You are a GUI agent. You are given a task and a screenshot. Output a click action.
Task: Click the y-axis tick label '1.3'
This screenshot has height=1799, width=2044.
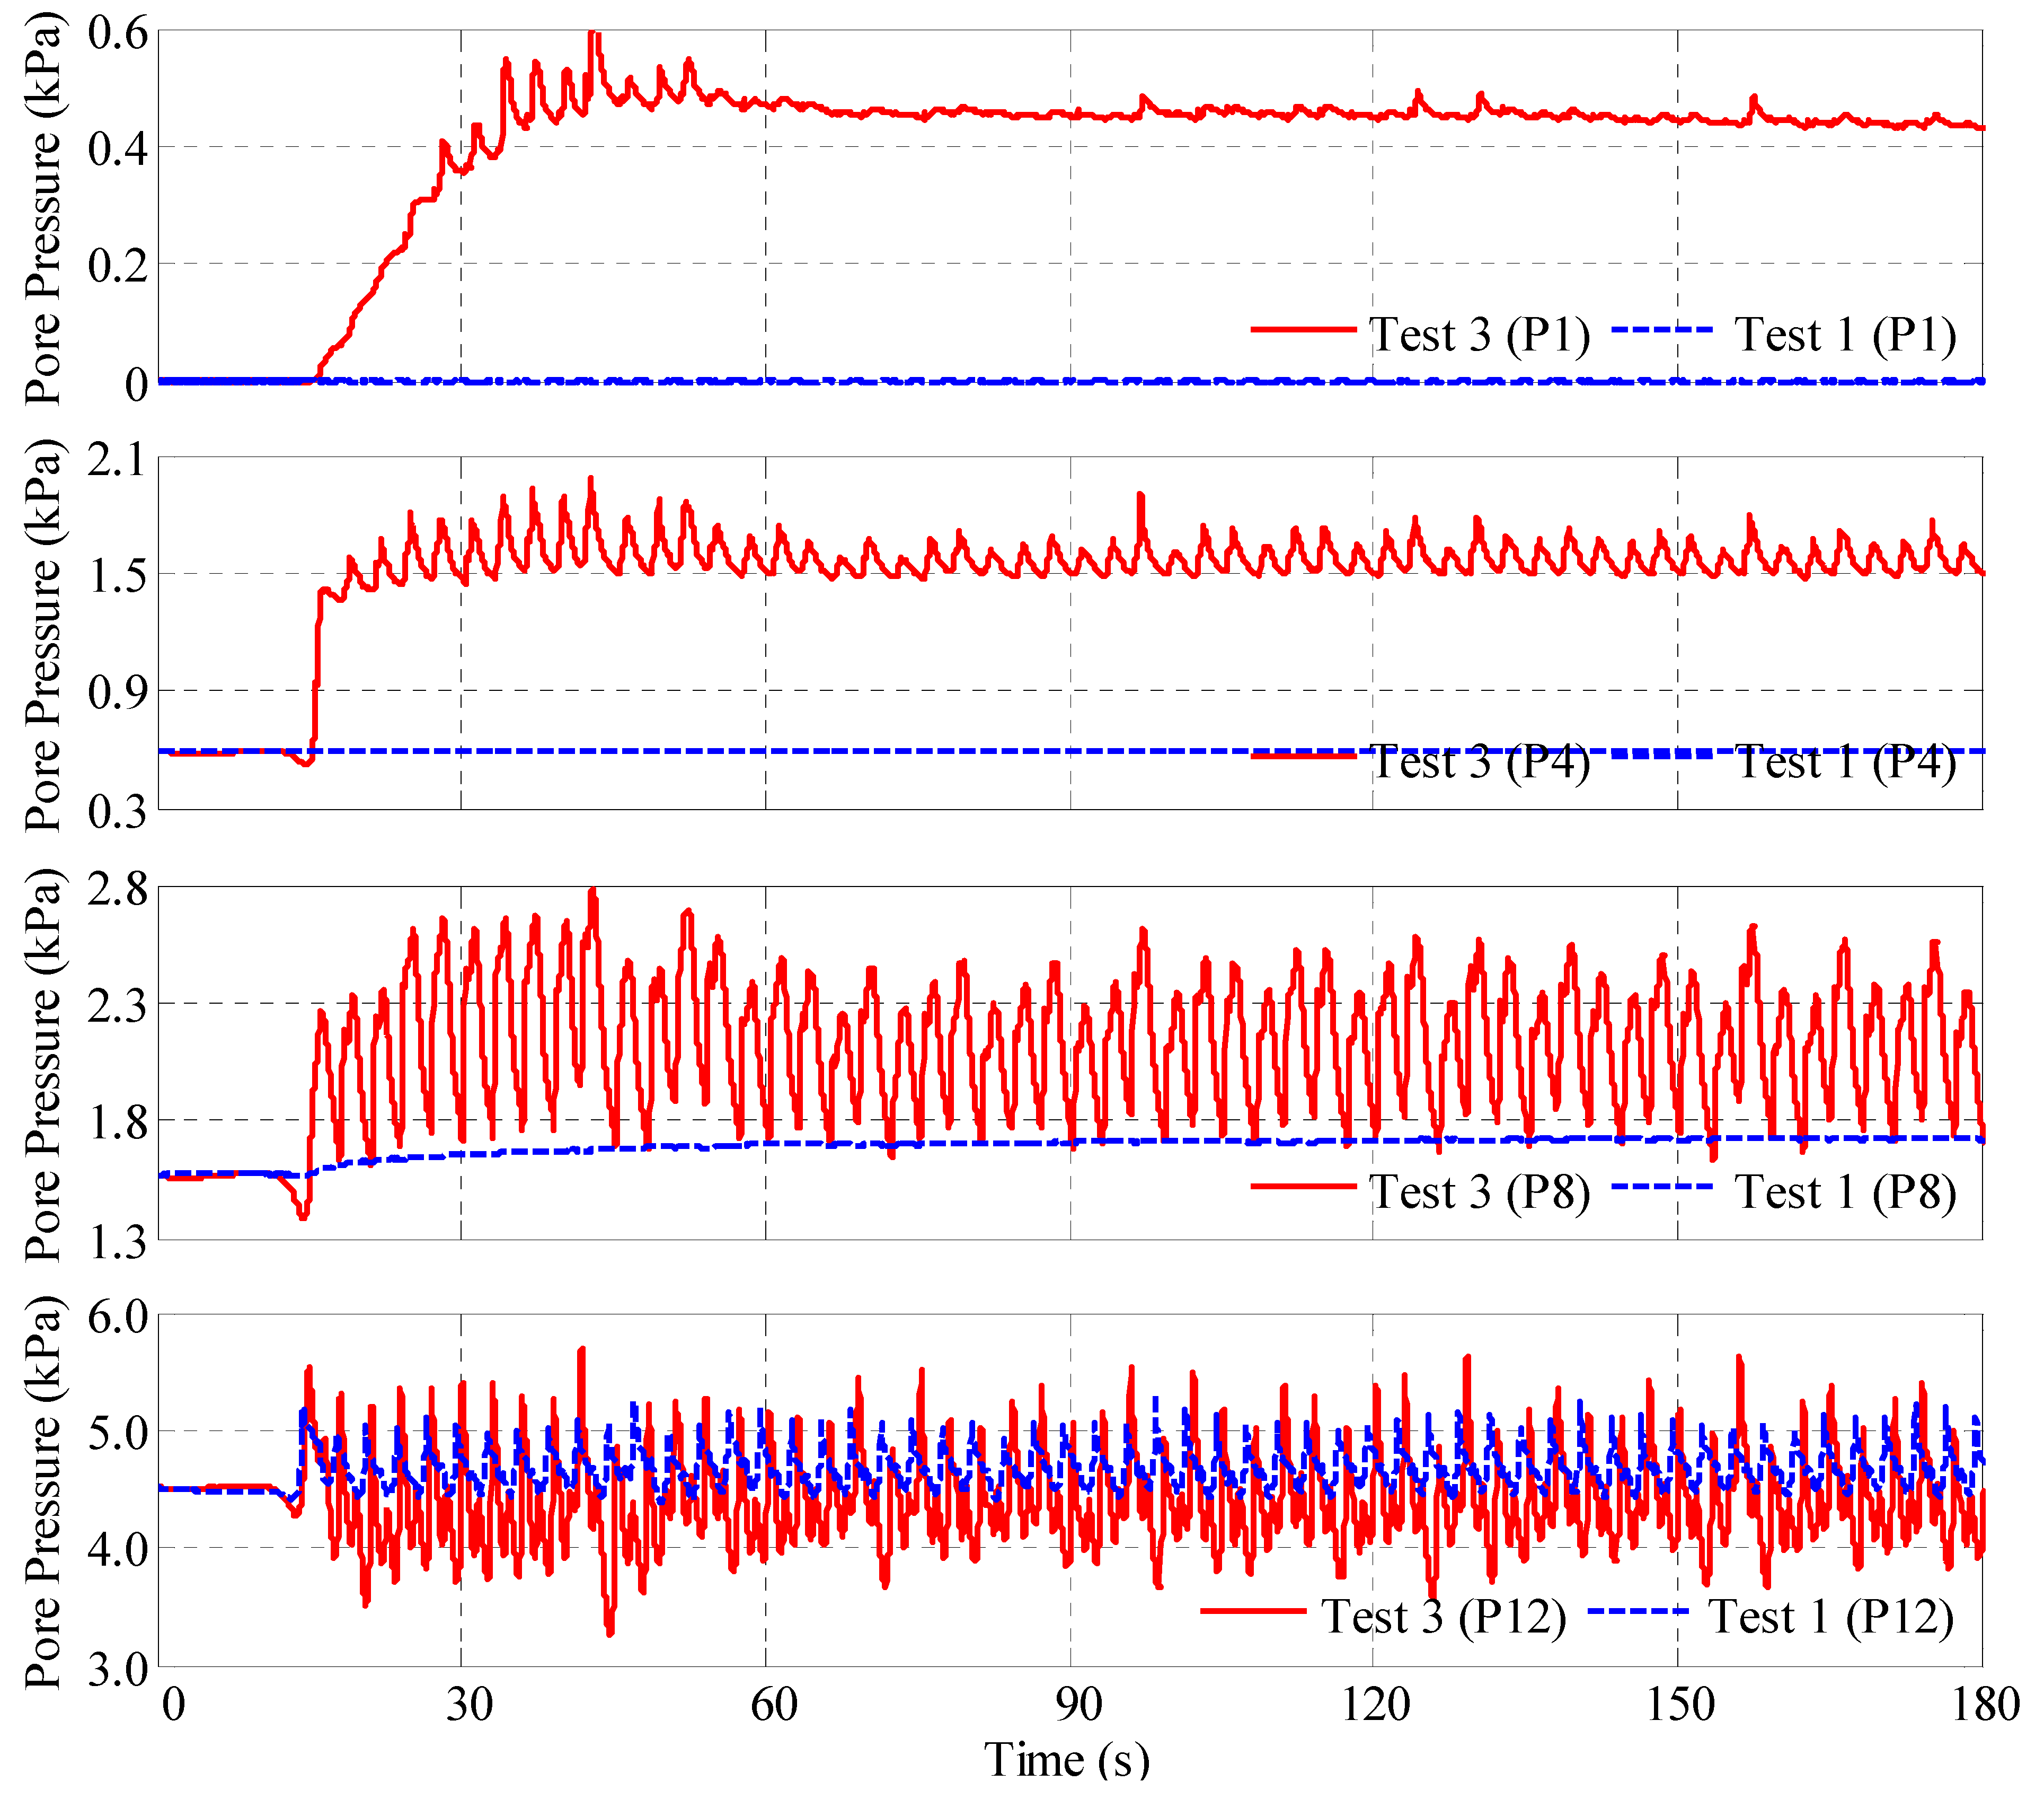pyautogui.click(x=118, y=1242)
